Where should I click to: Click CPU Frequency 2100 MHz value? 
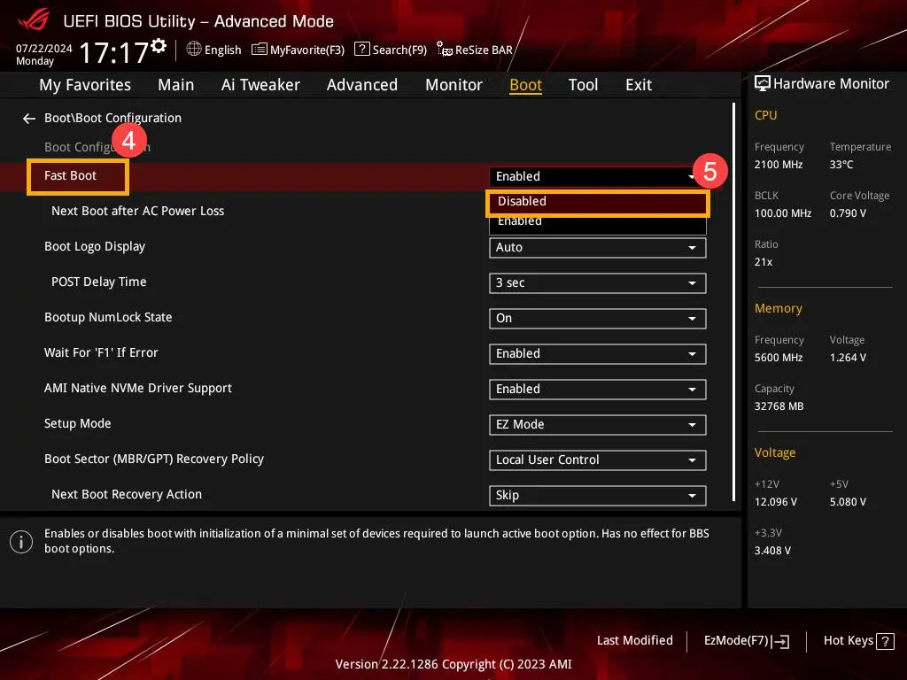[779, 165]
